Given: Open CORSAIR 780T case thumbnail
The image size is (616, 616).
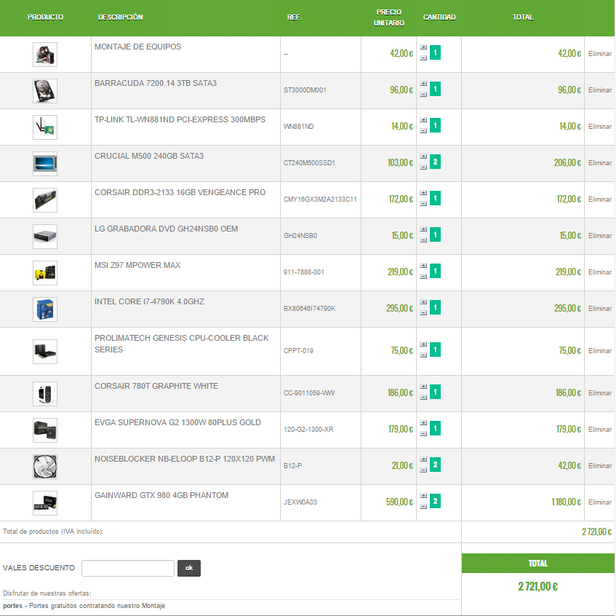Looking at the screenshot, I should [45, 394].
